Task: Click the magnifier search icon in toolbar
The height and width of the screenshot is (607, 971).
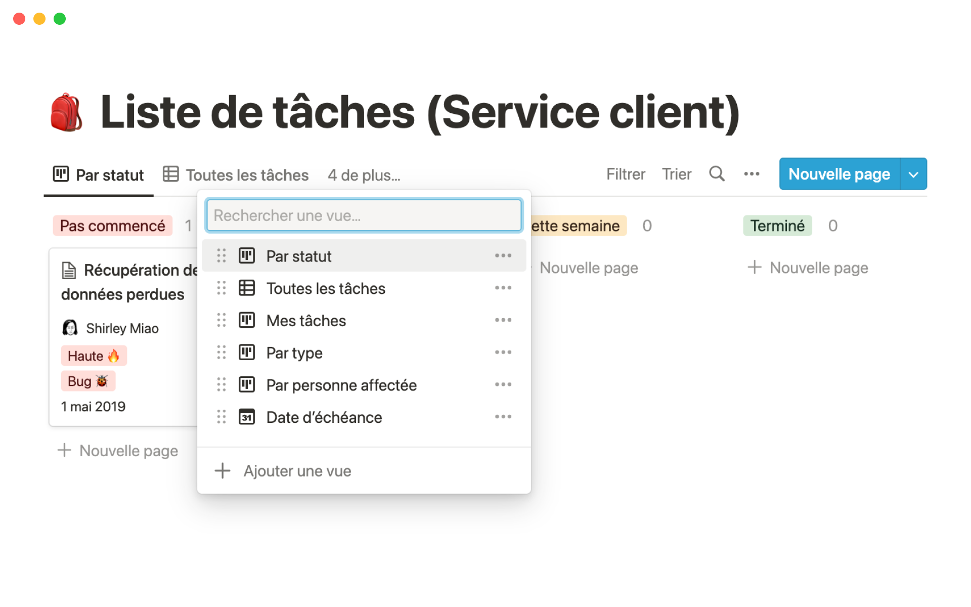Action: [x=716, y=174]
